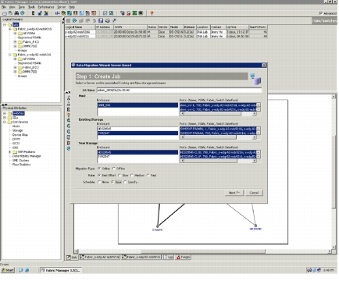Open the Tools menu
The height and width of the screenshot is (281, 339).
pyautogui.click(x=31, y=7)
